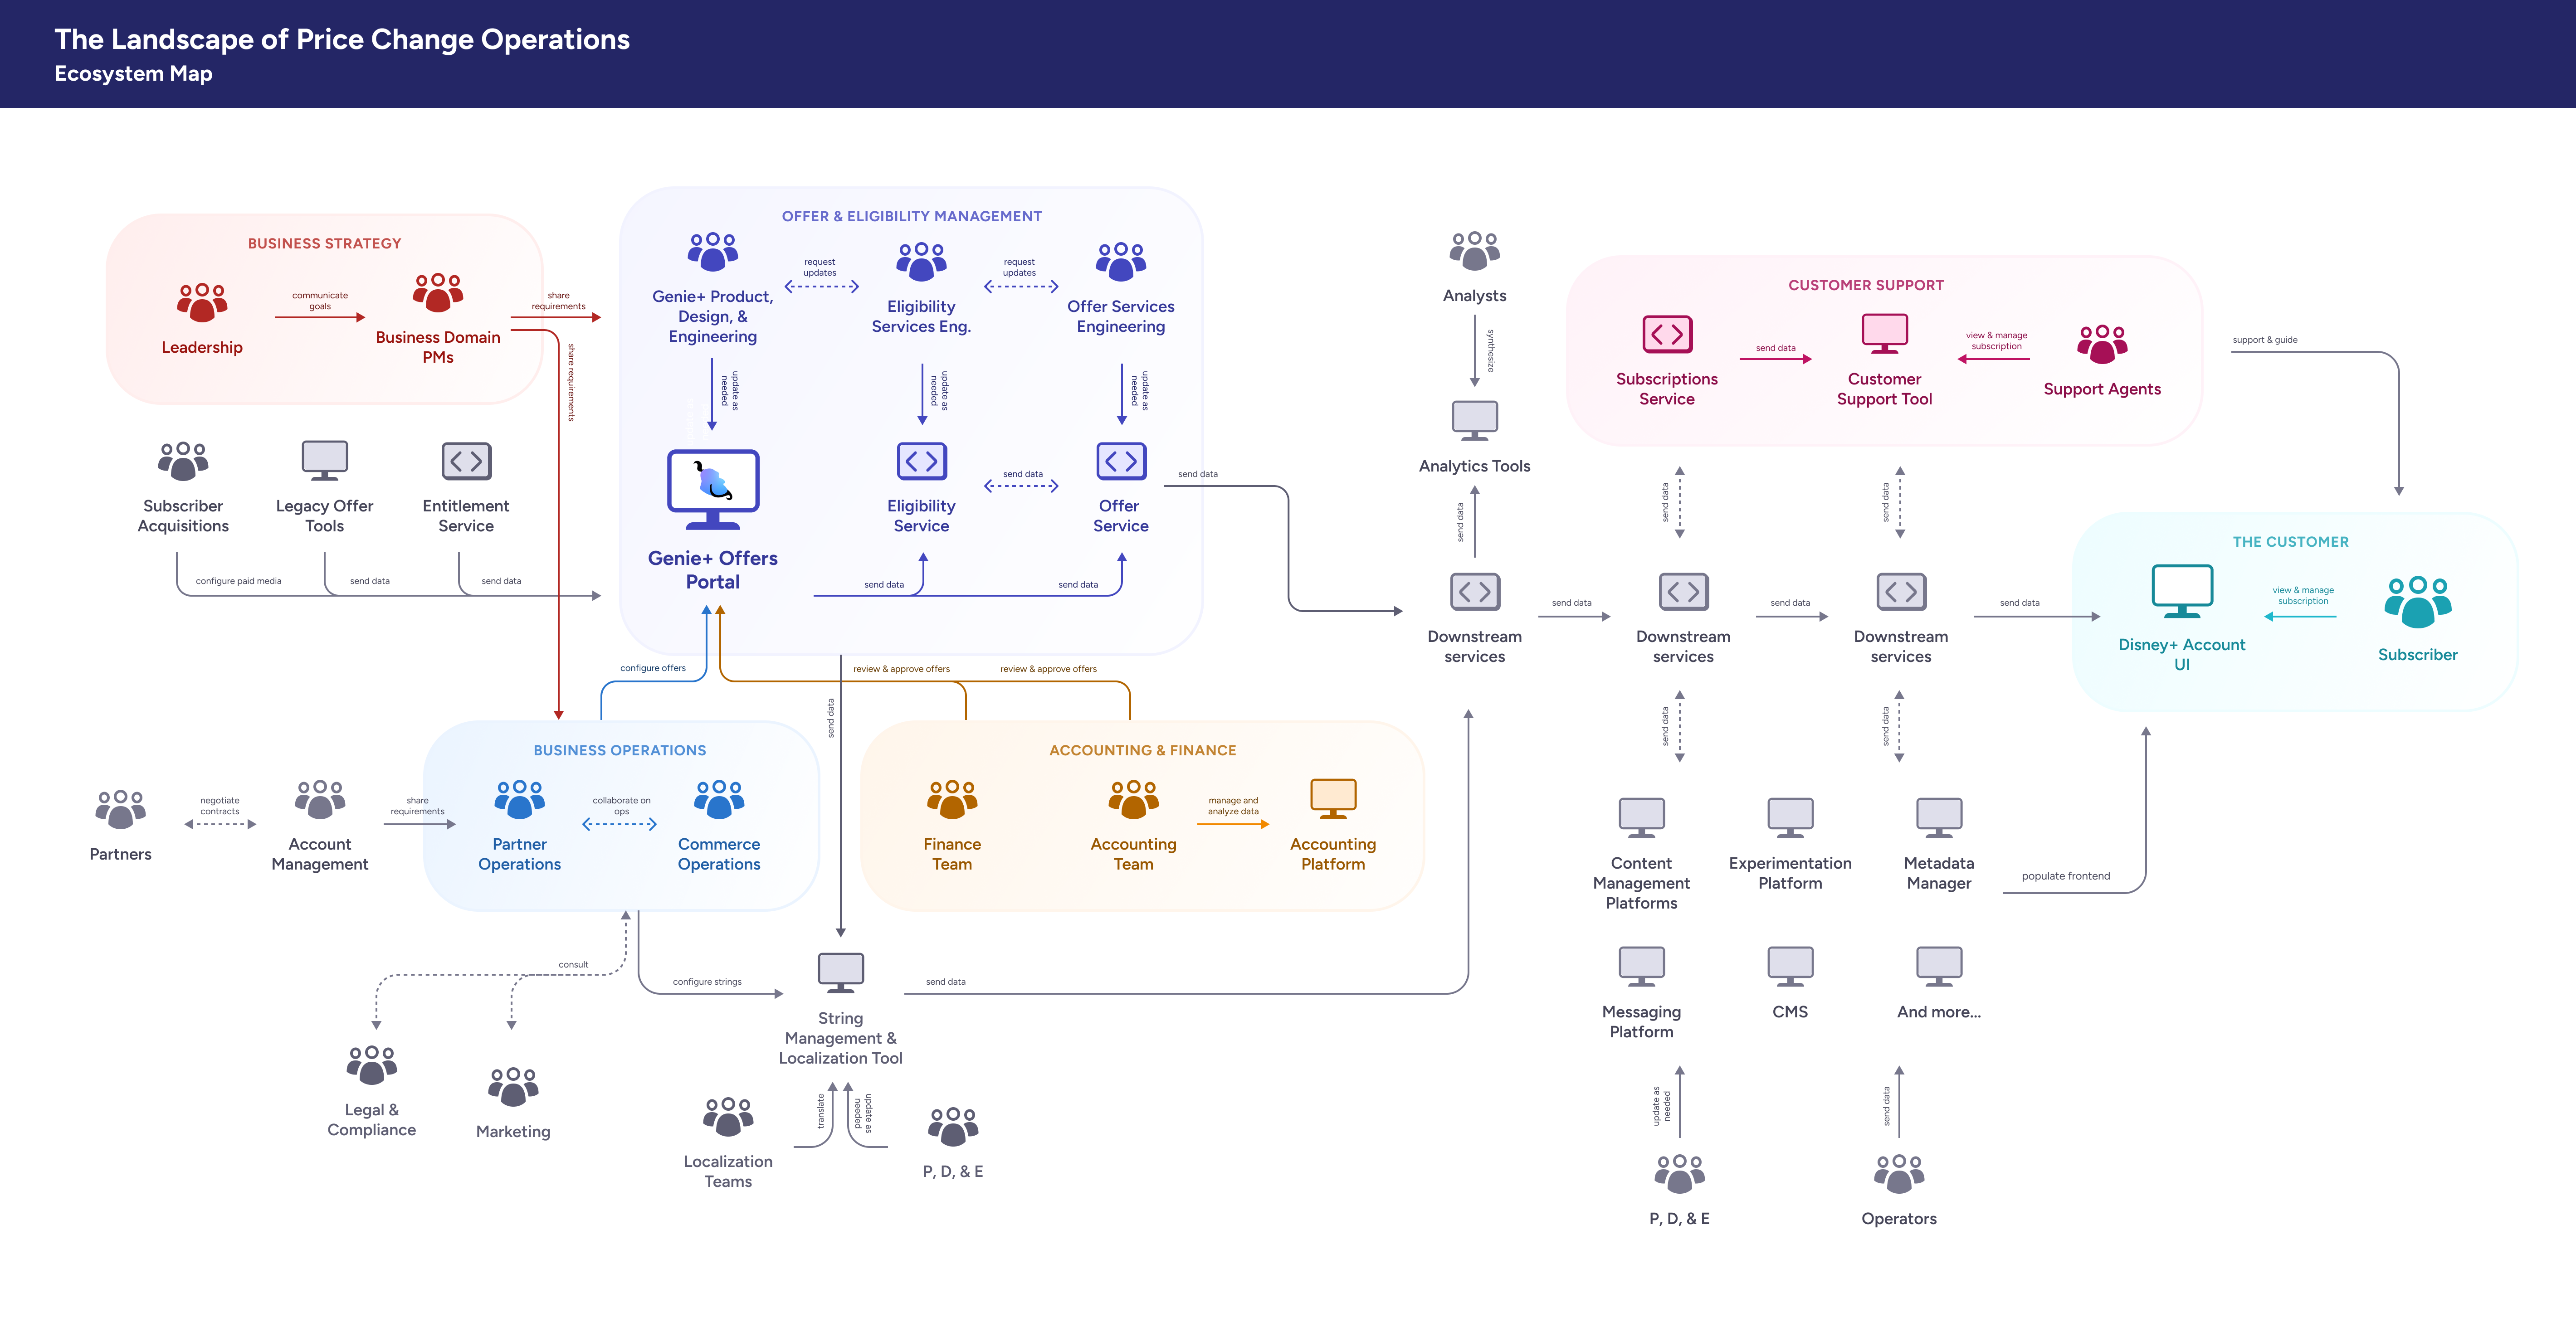
Task: Click the Ecosystem Map subtitle in the header
Action: tap(133, 73)
